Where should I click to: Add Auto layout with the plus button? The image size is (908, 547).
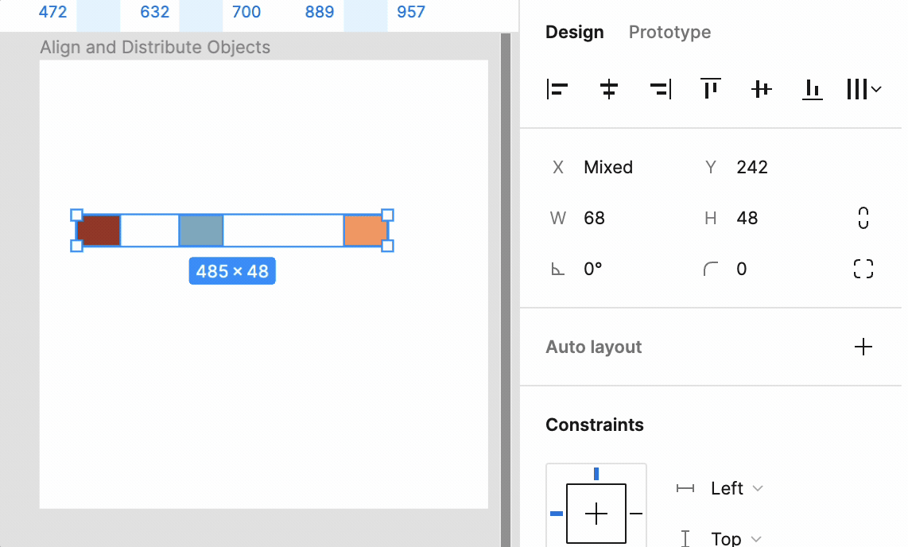click(863, 347)
